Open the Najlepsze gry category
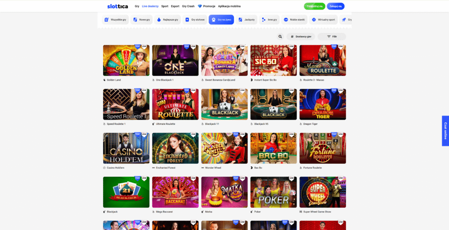Image resolution: width=449 pixels, height=230 pixels. [x=167, y=20]
